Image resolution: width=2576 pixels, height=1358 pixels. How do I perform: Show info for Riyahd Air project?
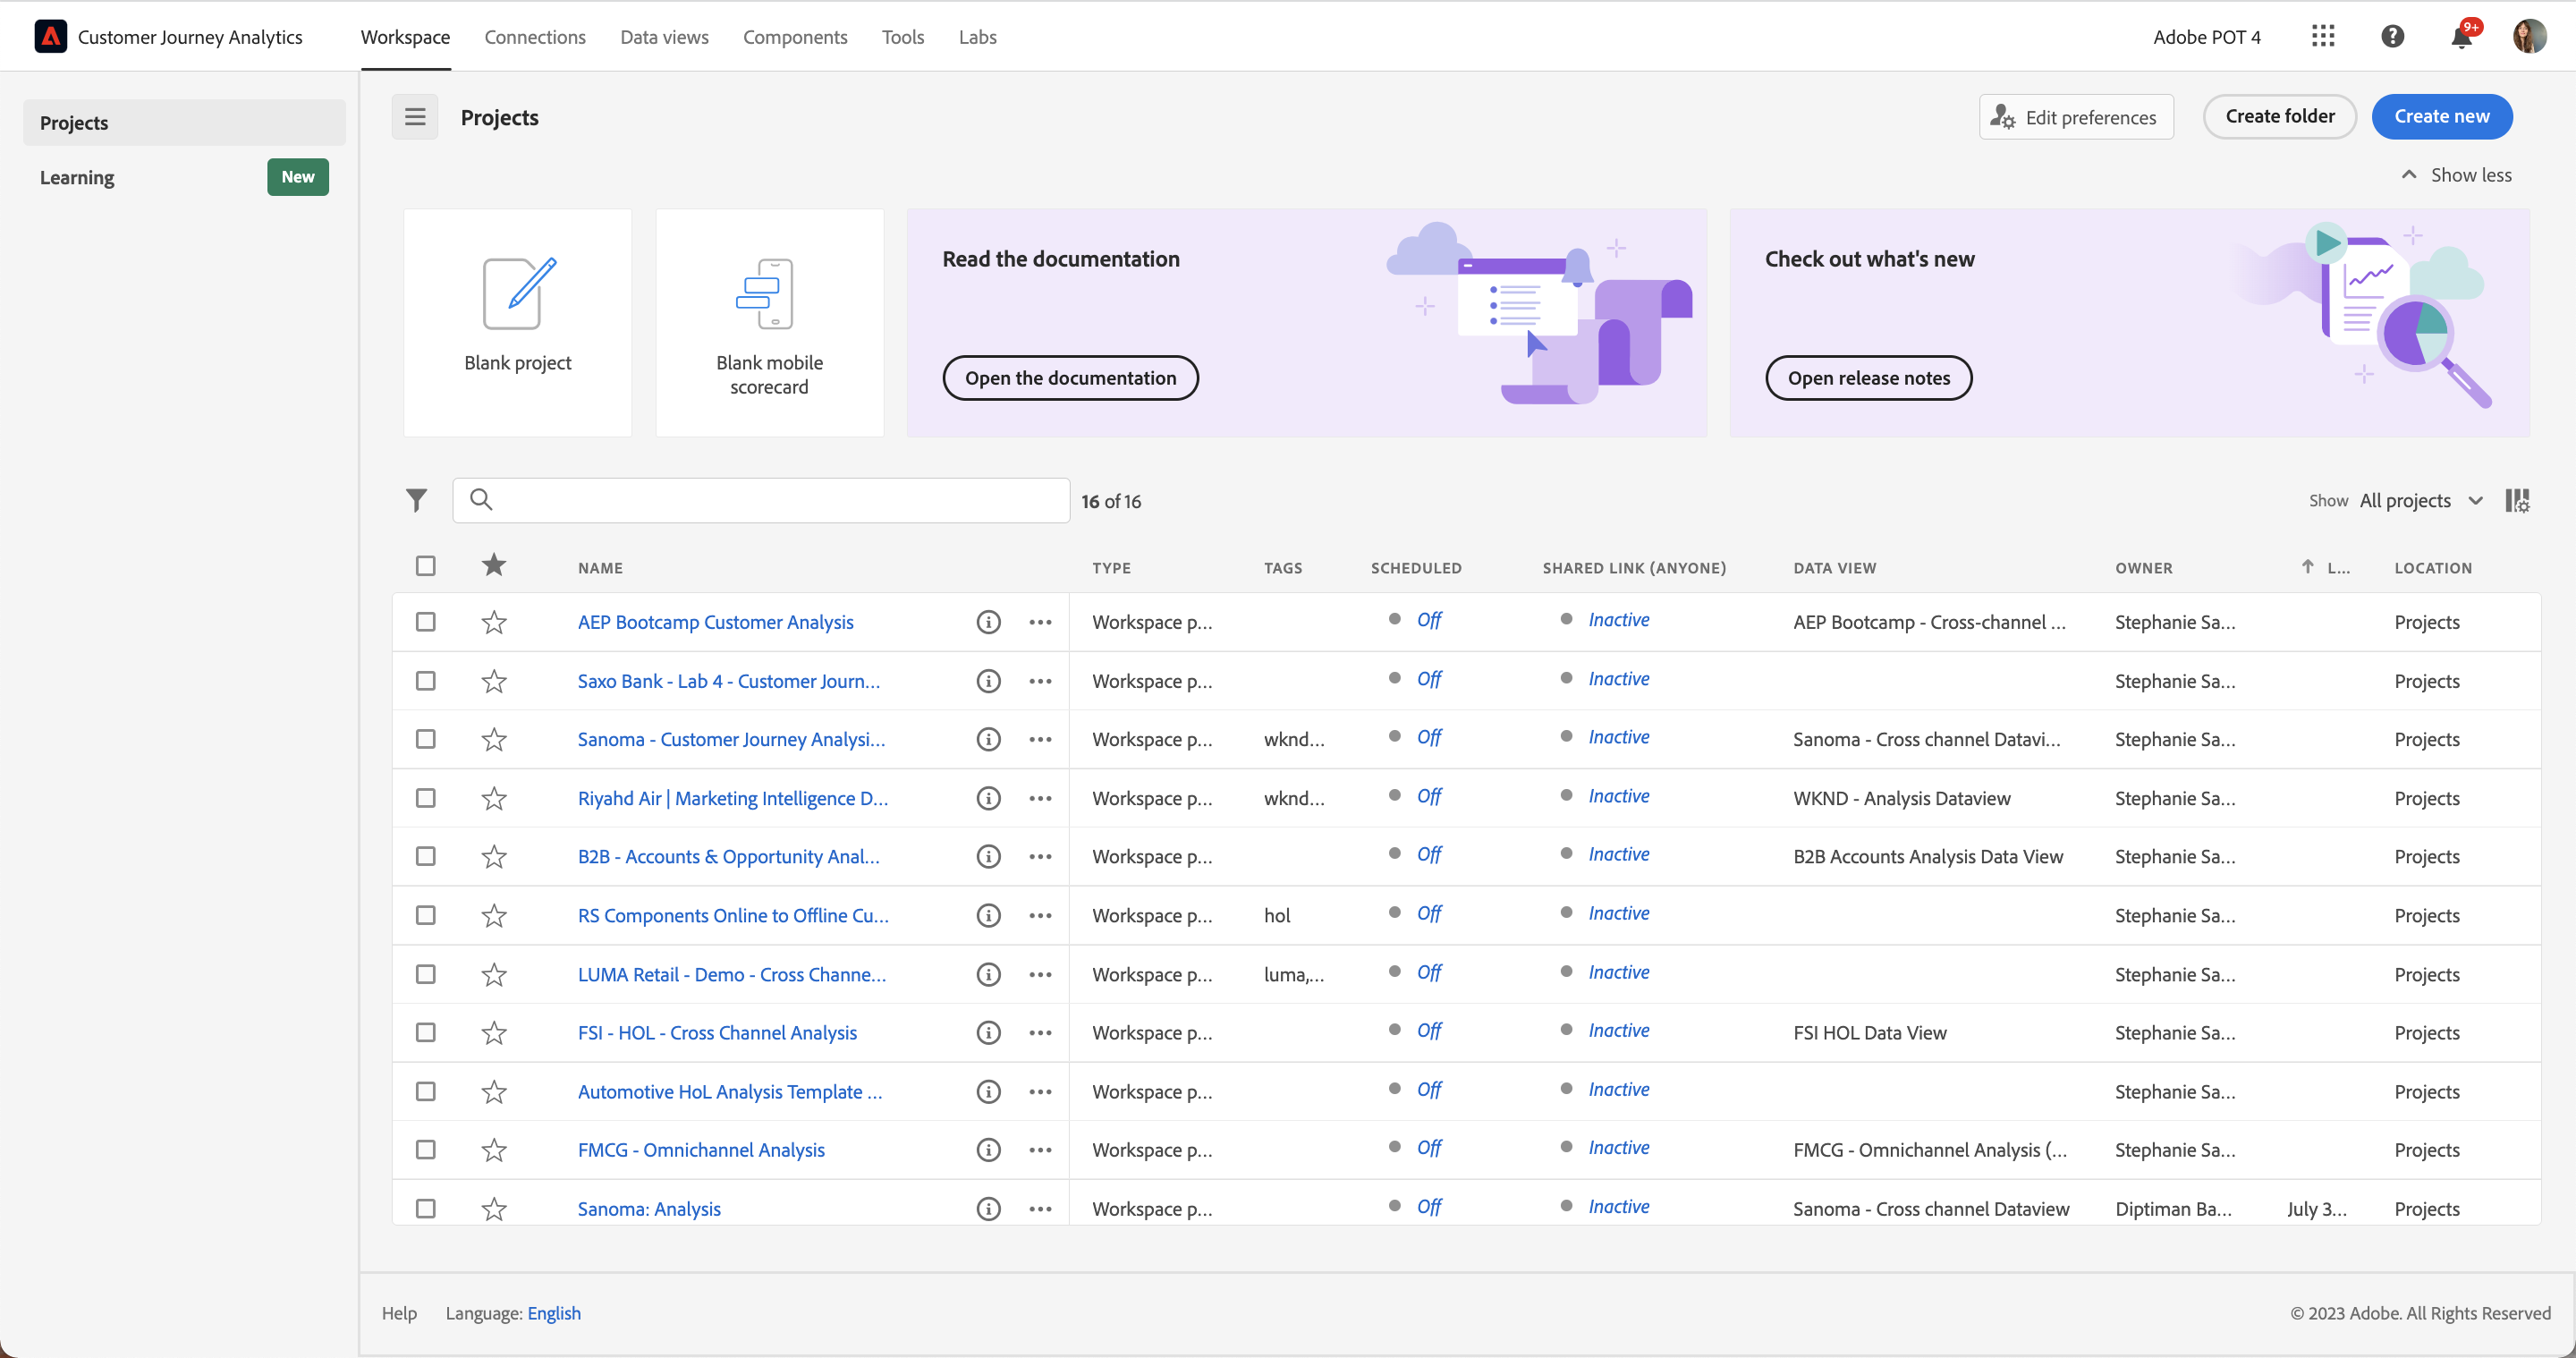point(988,798)
